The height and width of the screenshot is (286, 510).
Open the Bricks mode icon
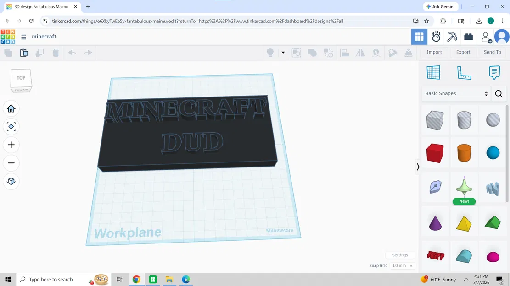468,37
